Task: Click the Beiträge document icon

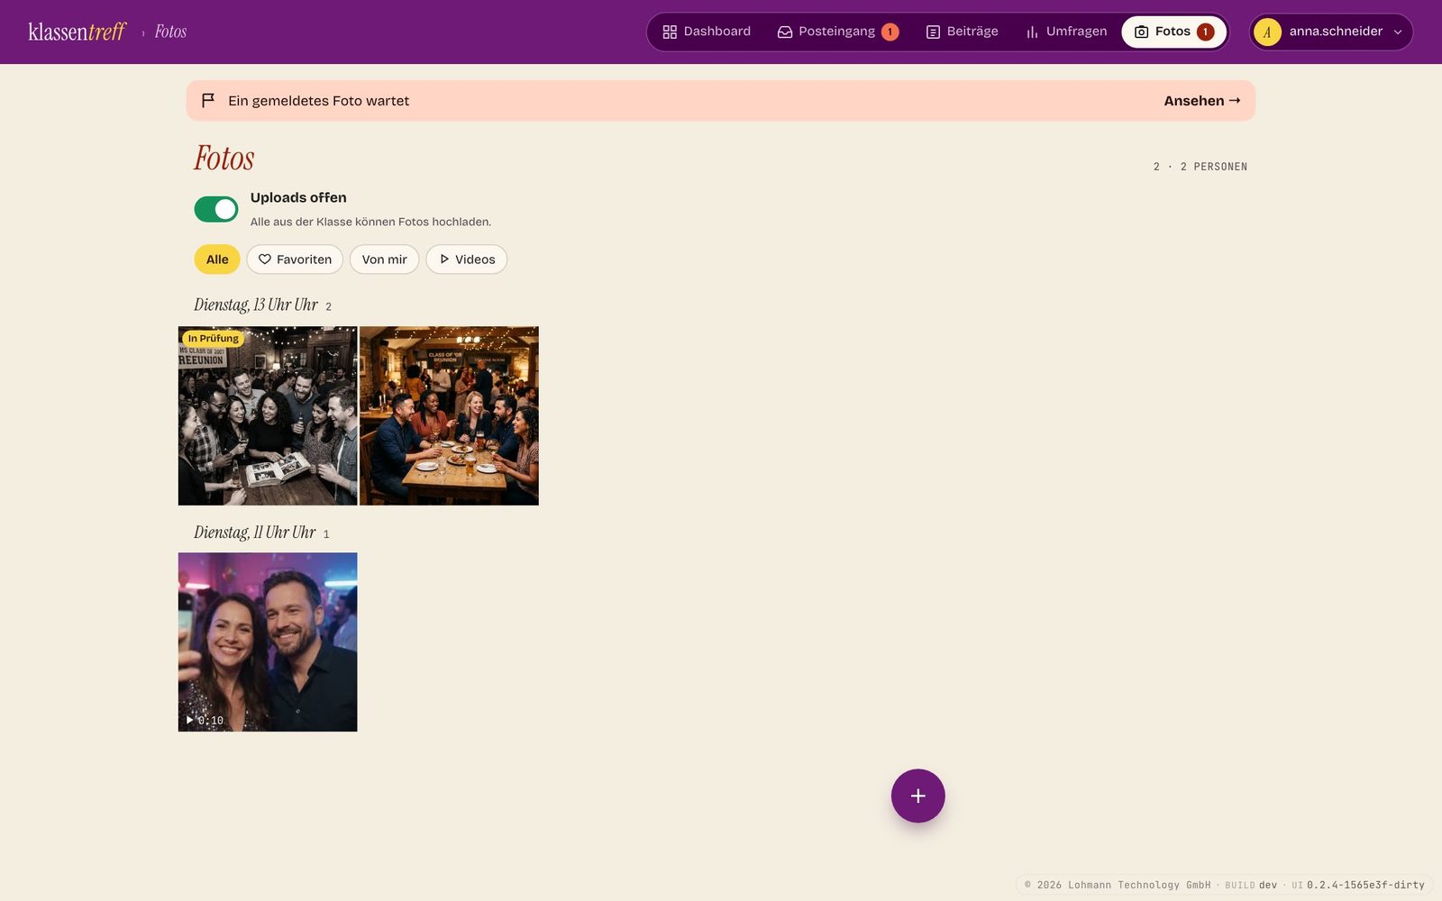Action: click(933, 32)
